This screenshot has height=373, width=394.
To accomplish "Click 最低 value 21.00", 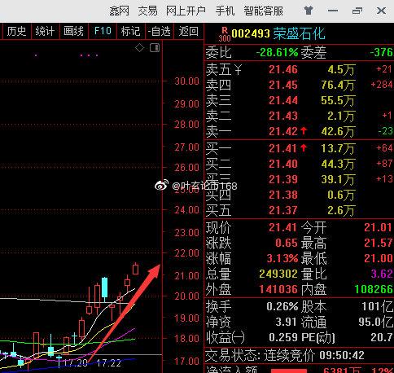I will pyautogui.click(x=379, y=258).
